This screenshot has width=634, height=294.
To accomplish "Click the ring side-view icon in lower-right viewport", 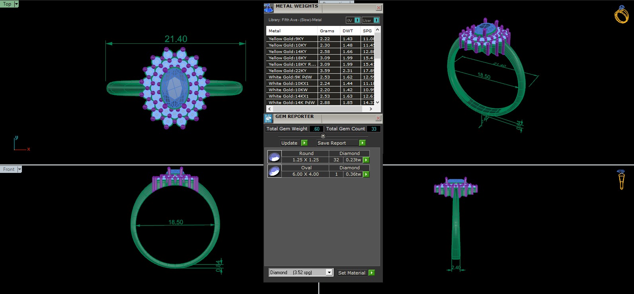I will (x=621, y=180).
